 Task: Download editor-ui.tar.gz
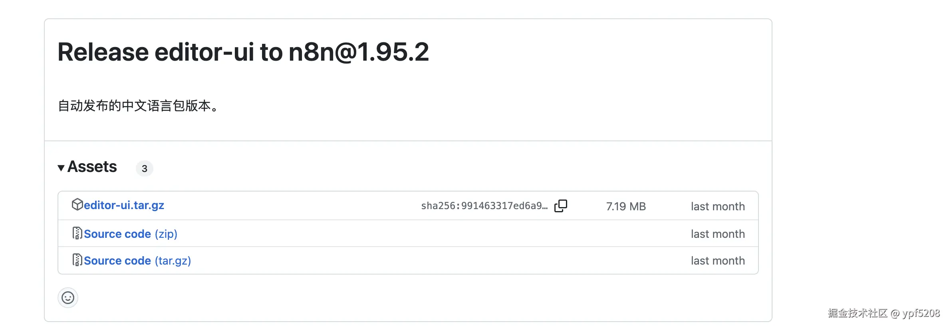coord(124,205)
